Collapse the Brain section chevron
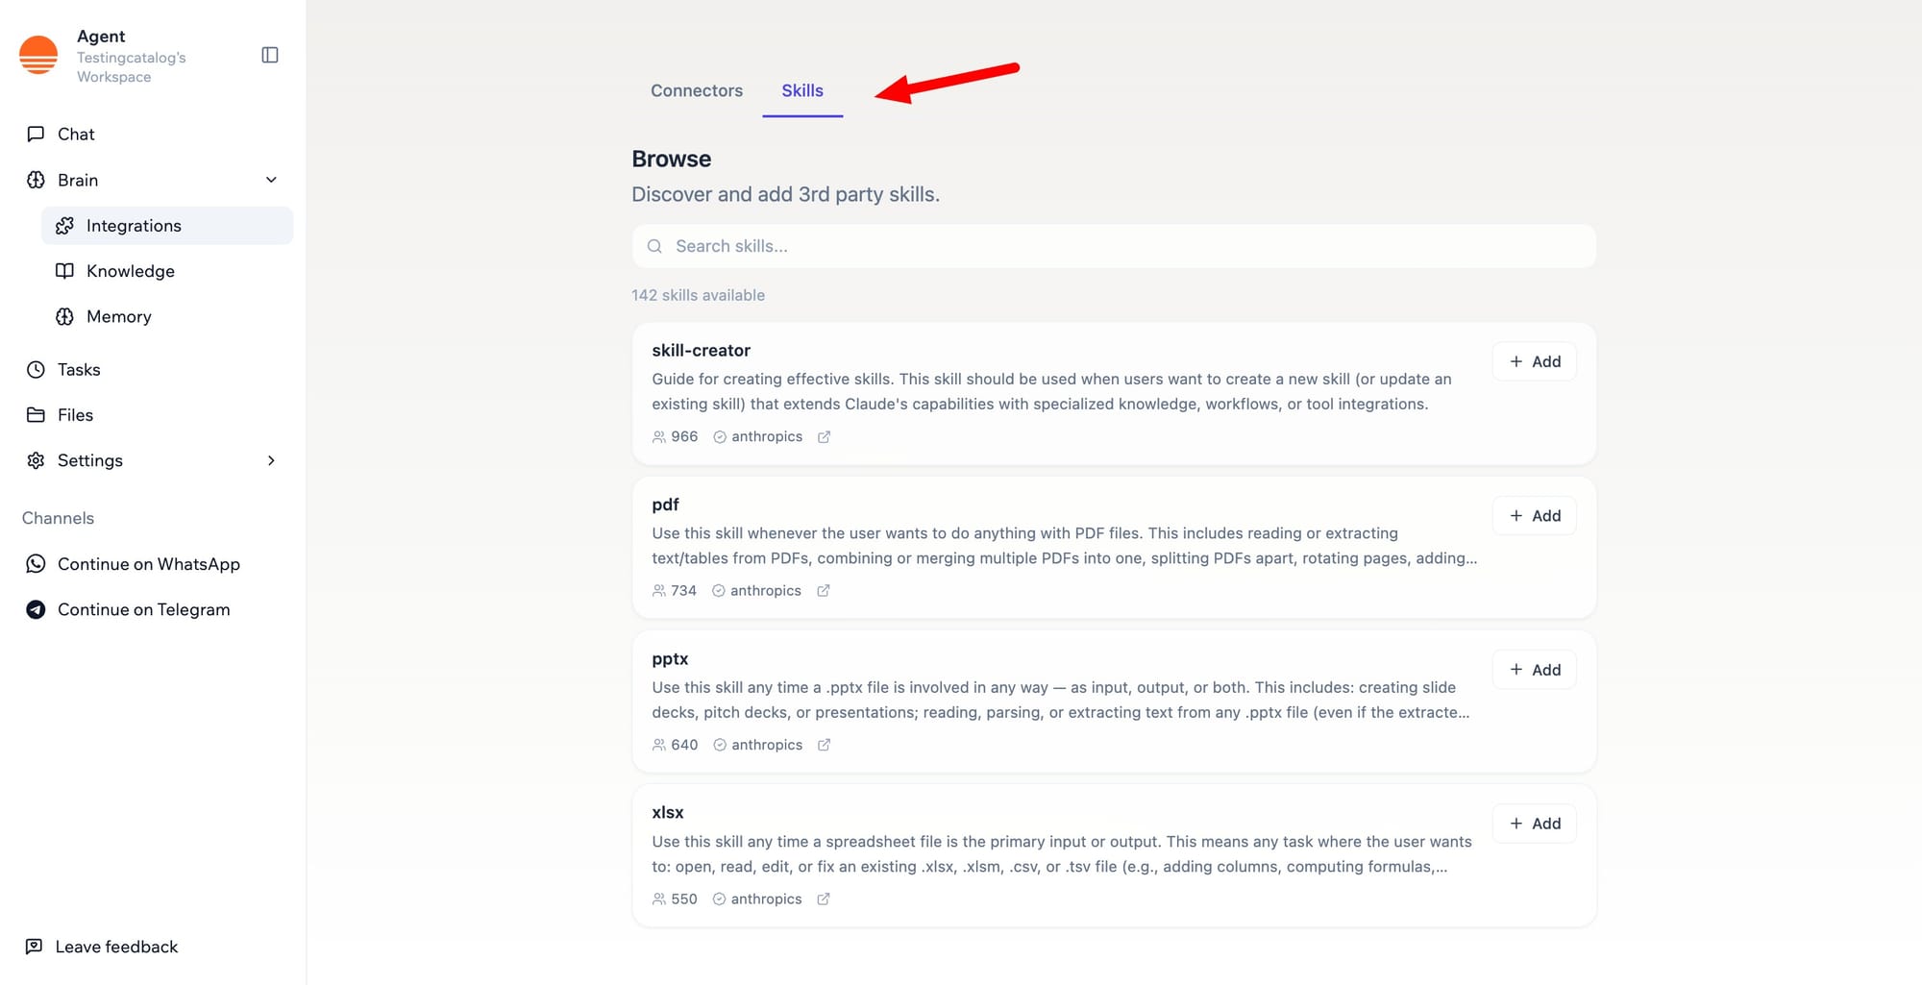This screenshot has height=985, width=1922. coord(271,180)
